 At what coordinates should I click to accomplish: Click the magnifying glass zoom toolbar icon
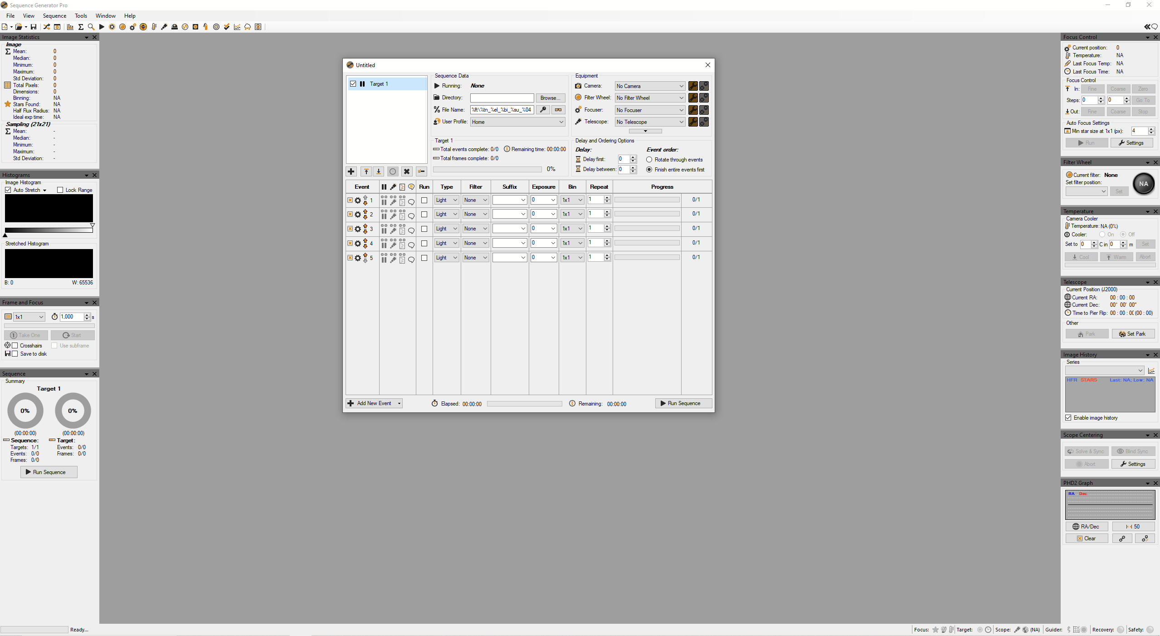point(91,27)
